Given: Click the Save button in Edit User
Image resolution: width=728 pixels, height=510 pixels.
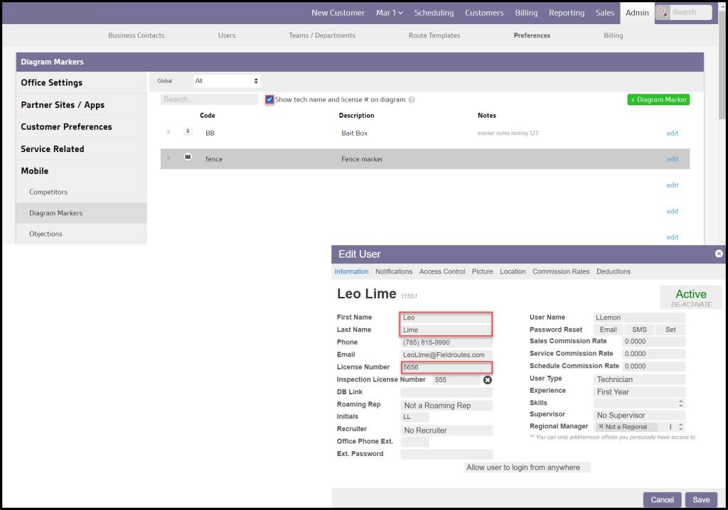Looking at the screenshot, I should tap(701, 500).
